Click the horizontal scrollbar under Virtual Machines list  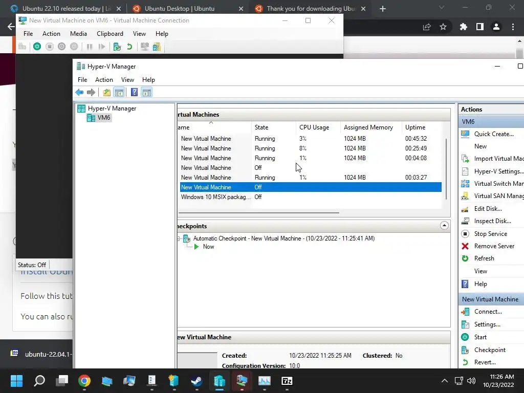pos(258,212)
